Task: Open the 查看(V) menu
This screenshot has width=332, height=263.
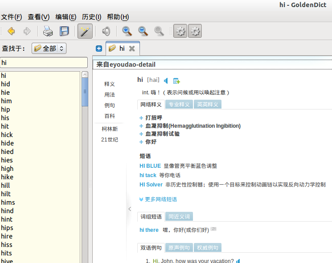Action: [38, 17]
